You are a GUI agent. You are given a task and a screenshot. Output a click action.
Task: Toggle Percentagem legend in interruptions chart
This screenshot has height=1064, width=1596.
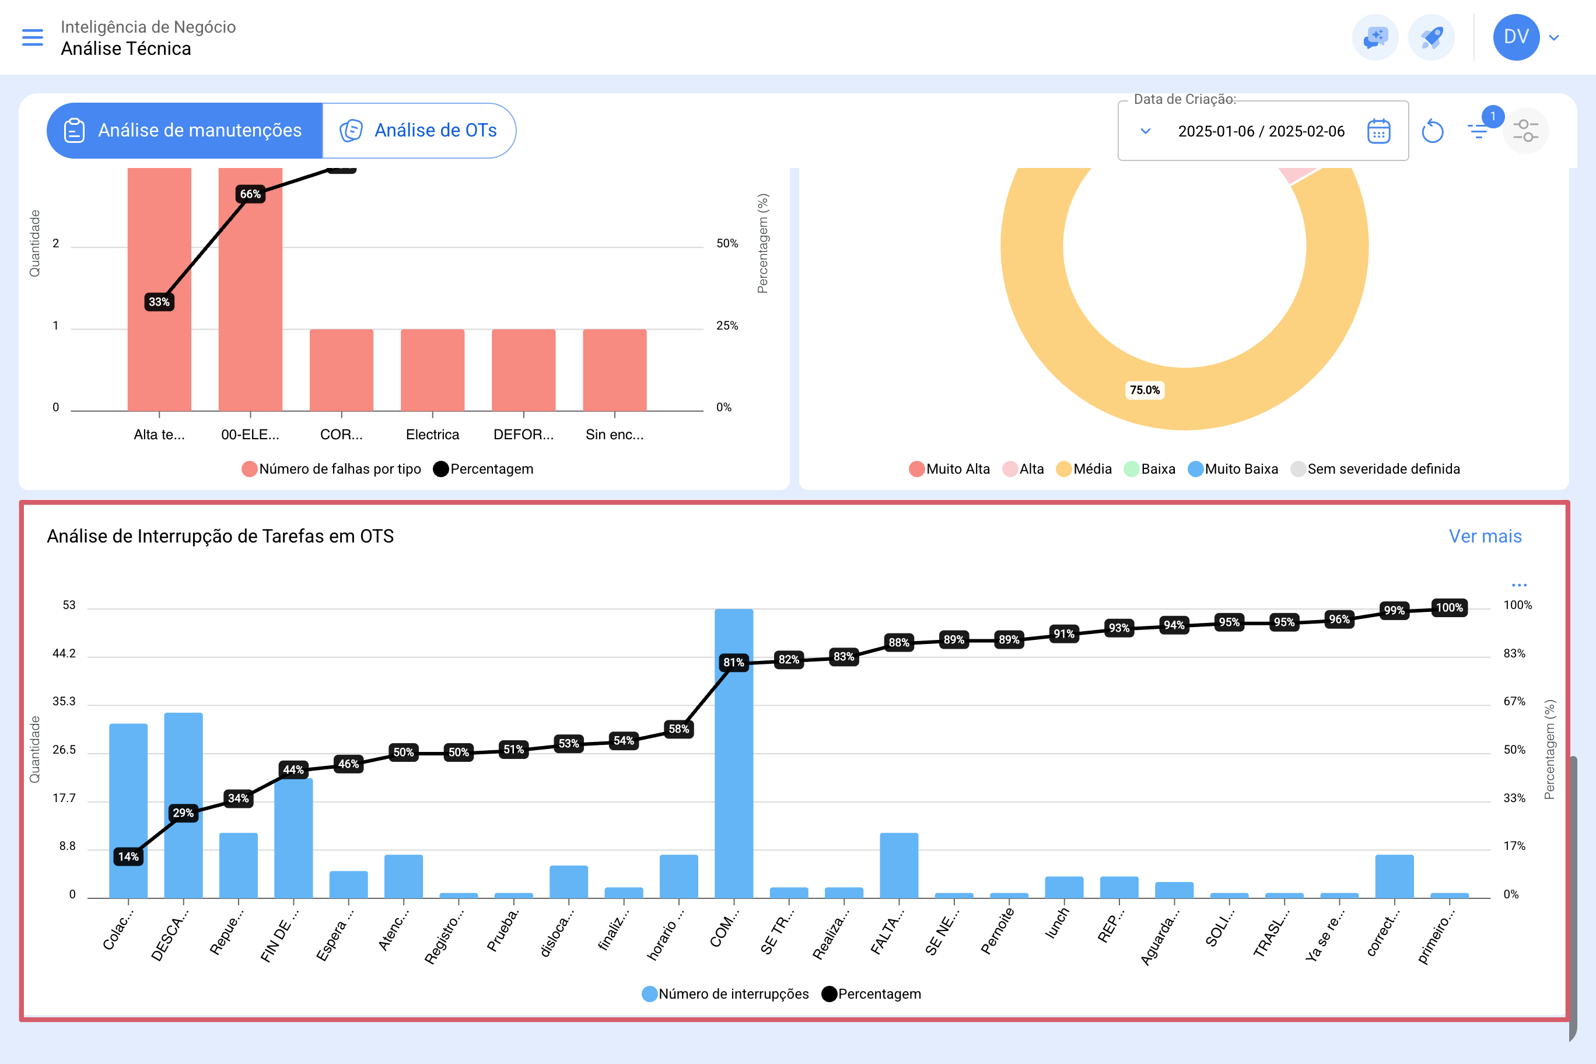pos(871,994)
